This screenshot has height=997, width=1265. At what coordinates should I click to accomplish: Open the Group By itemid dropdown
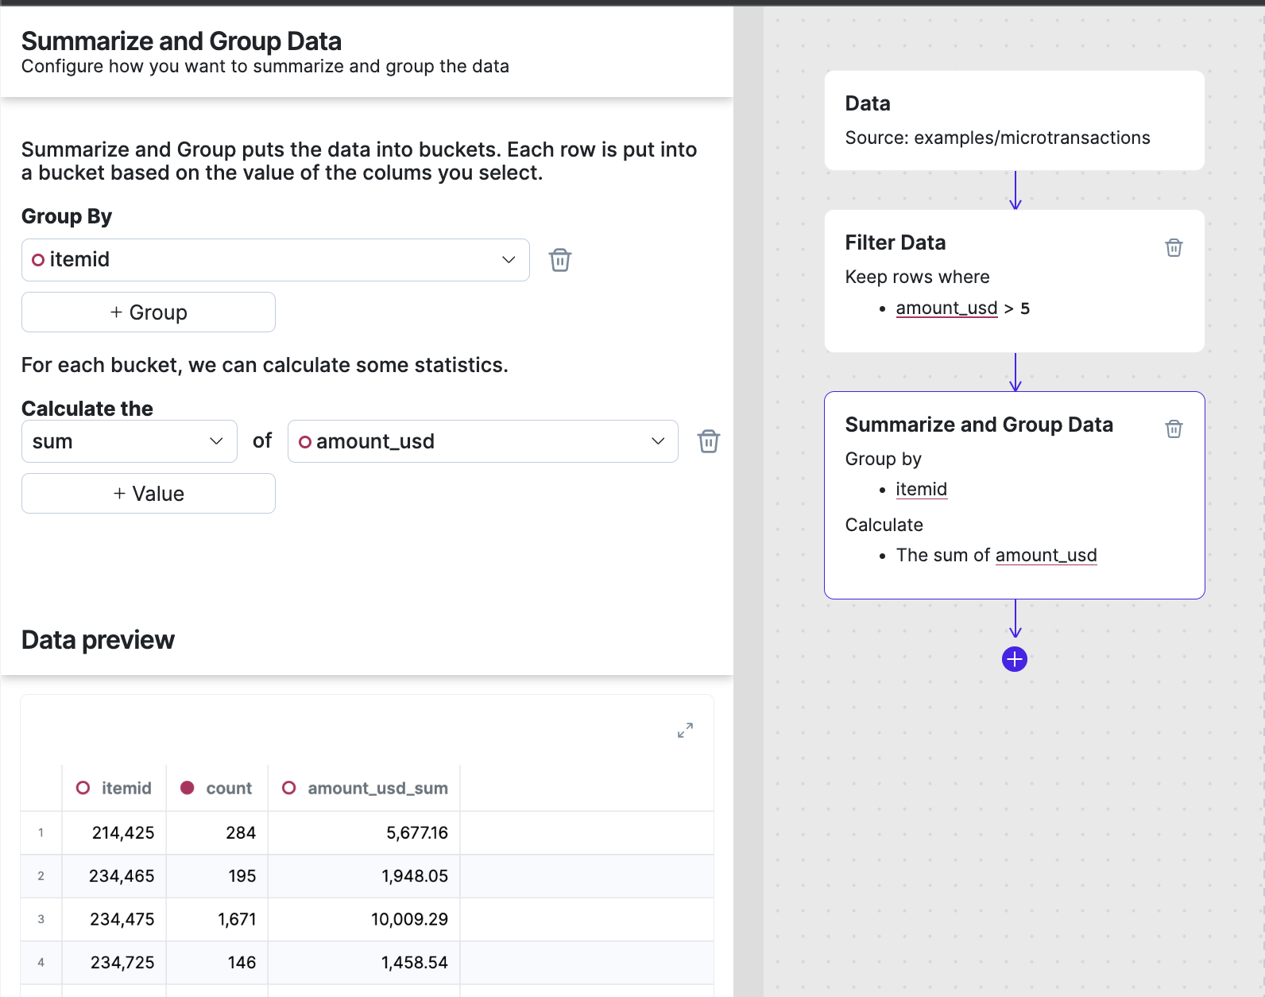pos(275,260)
